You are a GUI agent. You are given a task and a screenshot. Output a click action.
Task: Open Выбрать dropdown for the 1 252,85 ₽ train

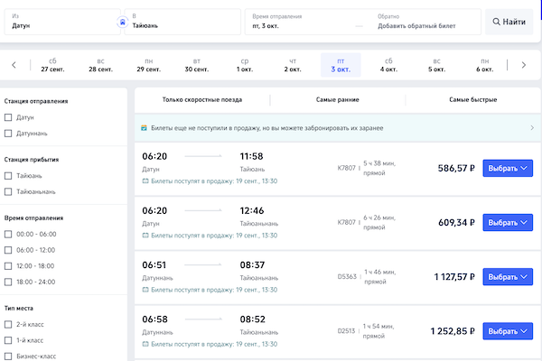click(508, 331)
